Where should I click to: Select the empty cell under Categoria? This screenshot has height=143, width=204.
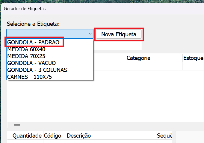(154, 66)
